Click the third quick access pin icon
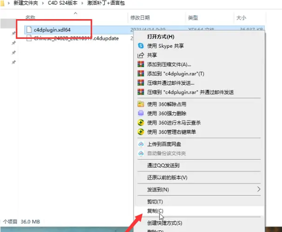282x232 pixels. coord(14,52)
